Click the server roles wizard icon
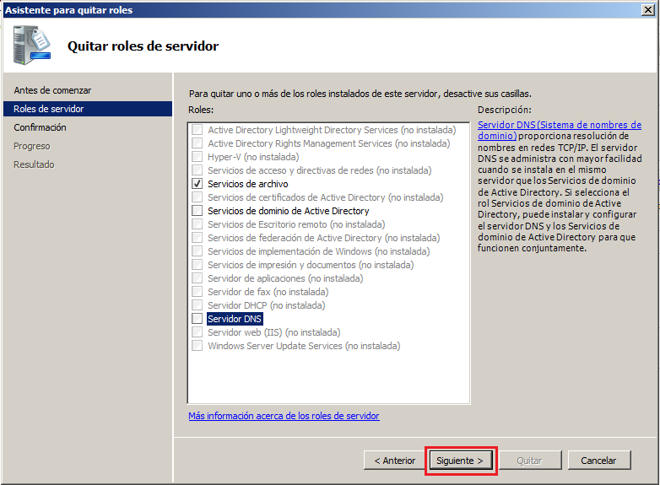The image size is (660, 485). [x=30, y=46]
